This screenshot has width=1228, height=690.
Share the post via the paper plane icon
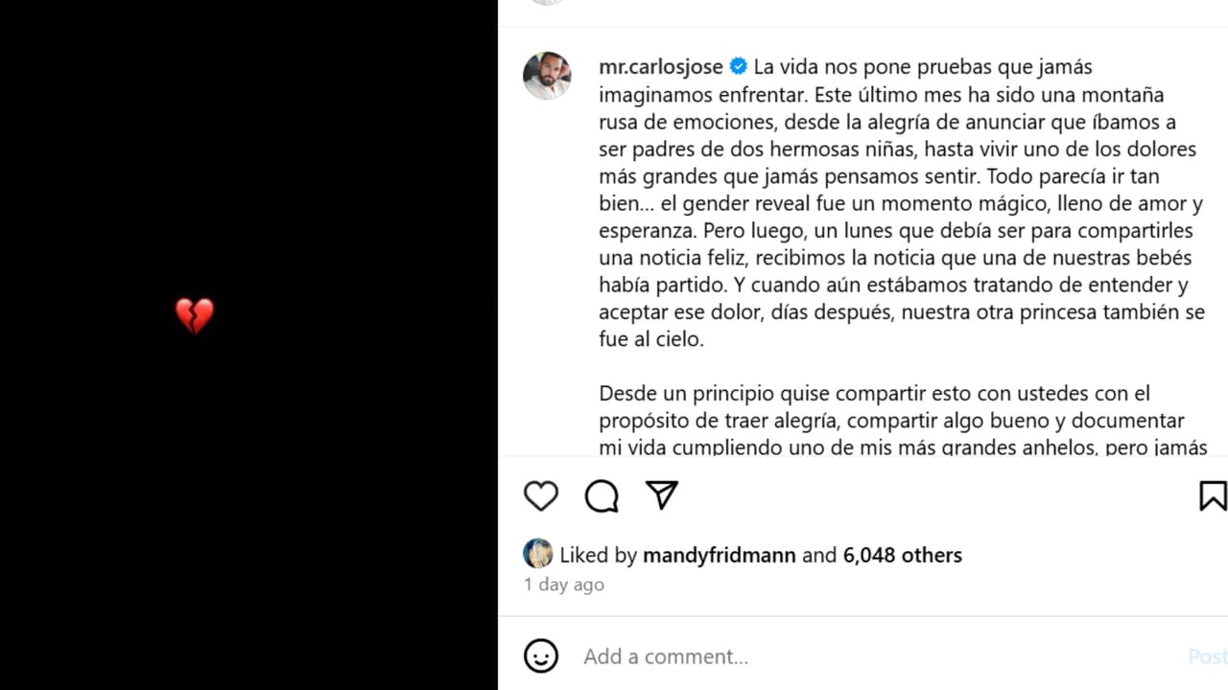point(661,495)
